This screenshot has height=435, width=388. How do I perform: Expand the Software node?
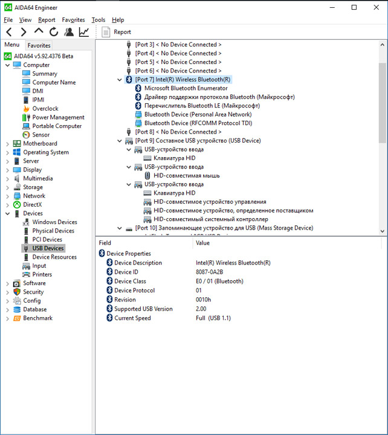[x=7, y=283]
